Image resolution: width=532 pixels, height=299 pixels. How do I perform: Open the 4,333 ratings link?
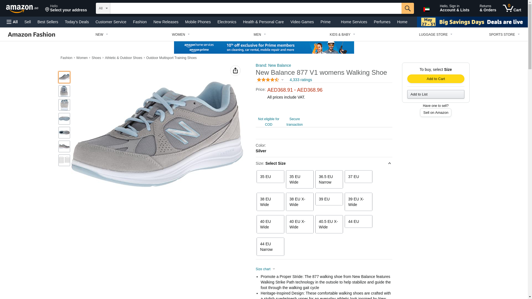point(301,80)
